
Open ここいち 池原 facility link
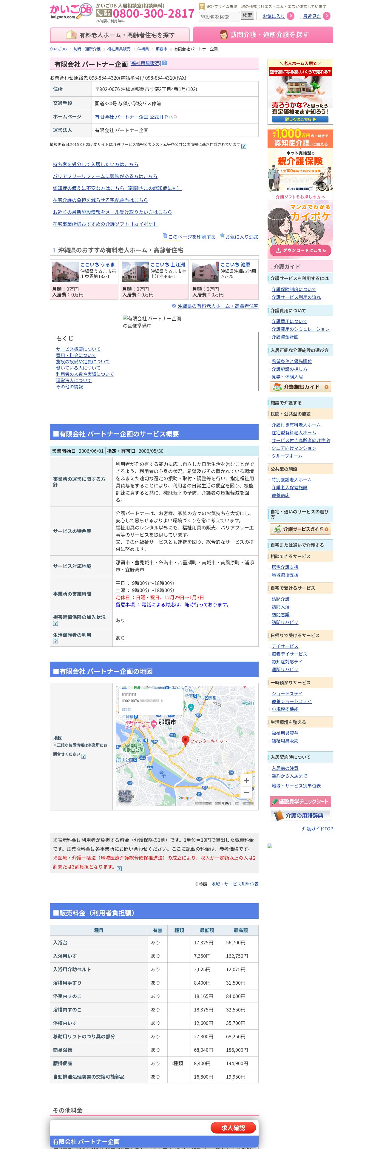[235, 265]
